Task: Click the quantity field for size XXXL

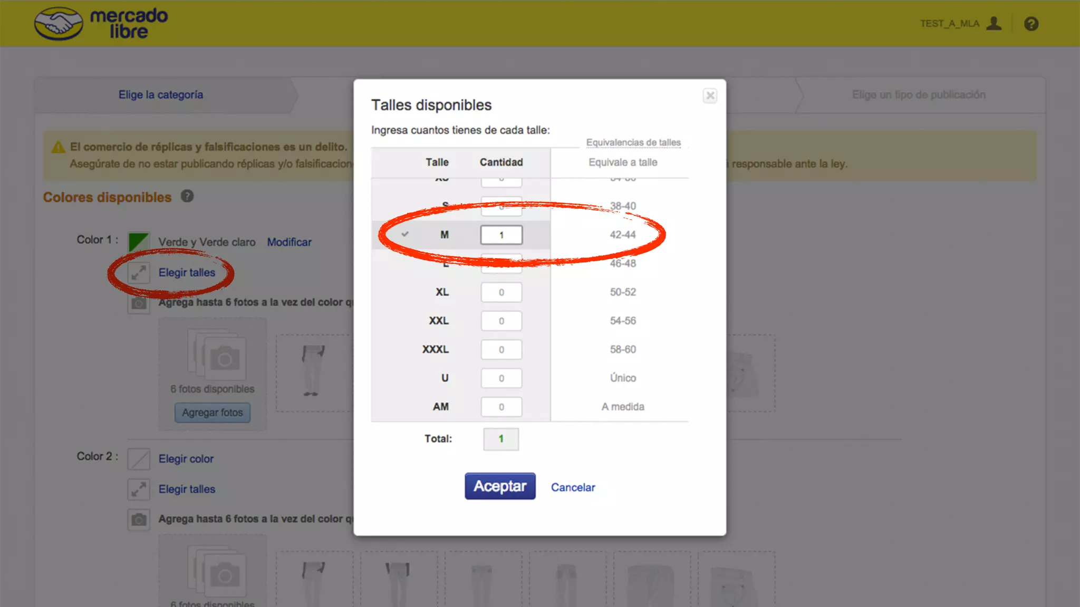Action: 501,350
